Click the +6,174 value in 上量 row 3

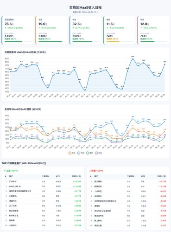[x=77, y=191]
